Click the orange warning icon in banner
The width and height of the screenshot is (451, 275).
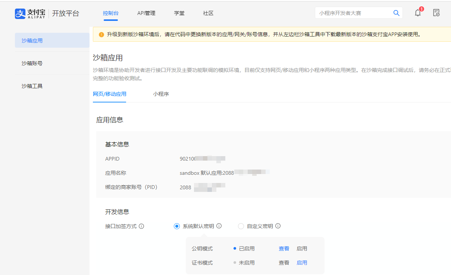(x=101, y=34)
